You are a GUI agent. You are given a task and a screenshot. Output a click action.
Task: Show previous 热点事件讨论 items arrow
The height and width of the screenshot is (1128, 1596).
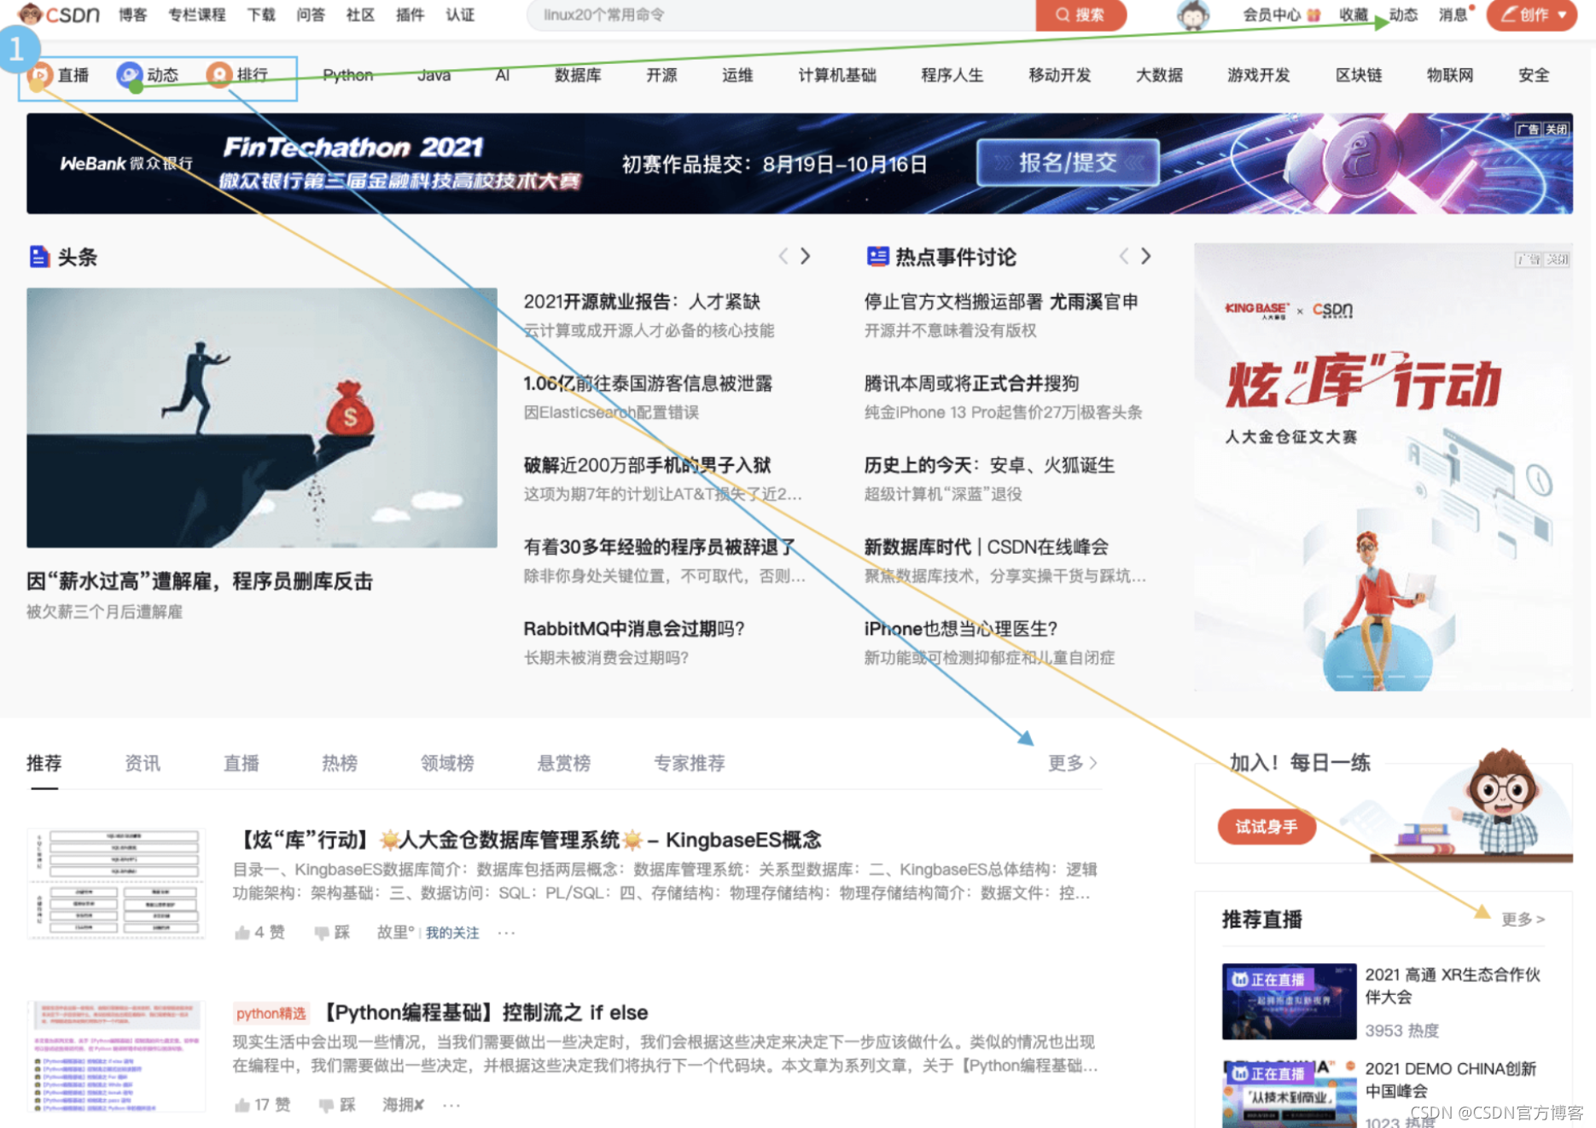1124,256
